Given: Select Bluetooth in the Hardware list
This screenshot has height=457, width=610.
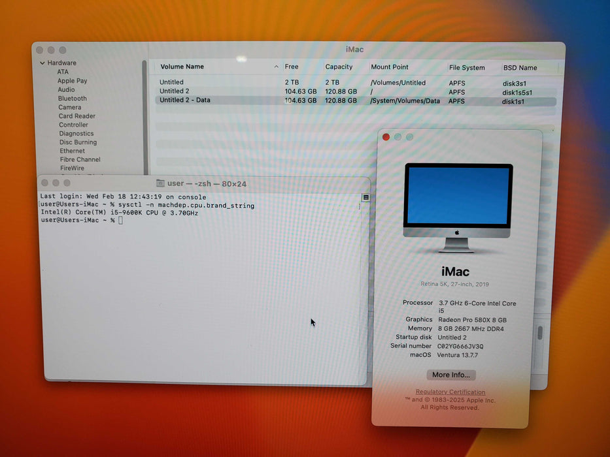Looking at the screenshot, I should pos(73,99).
